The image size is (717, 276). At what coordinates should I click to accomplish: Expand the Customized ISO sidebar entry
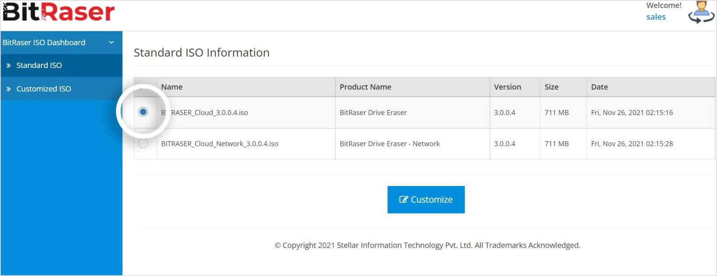pos(44,89)
